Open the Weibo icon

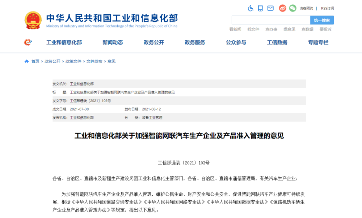[283, 8]
